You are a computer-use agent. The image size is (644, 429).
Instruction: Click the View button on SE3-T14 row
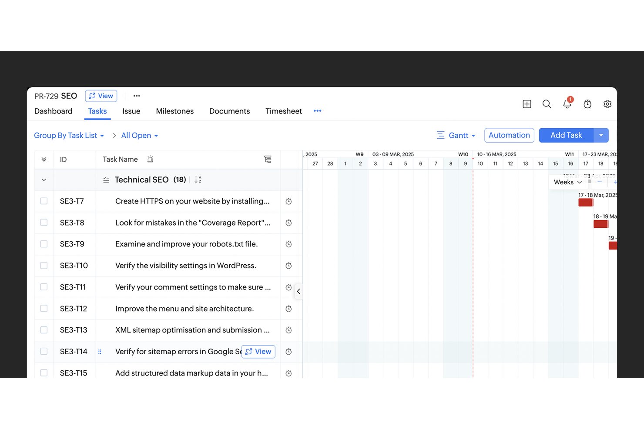[x=258, y=351]
